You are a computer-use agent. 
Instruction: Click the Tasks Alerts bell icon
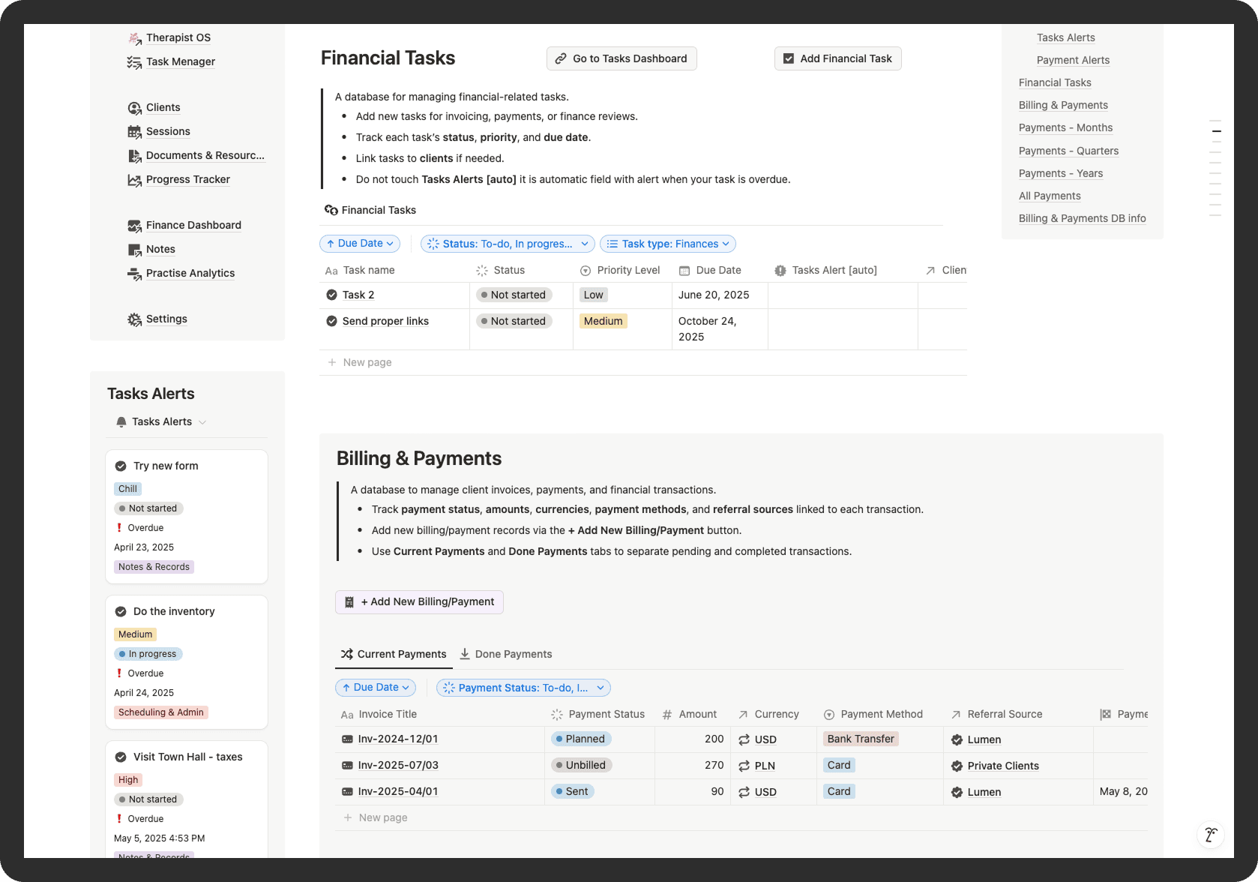click(121, 421)
